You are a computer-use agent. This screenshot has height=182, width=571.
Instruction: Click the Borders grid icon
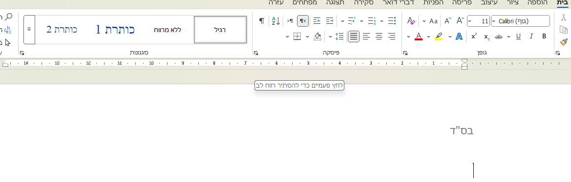click(297, 36)
